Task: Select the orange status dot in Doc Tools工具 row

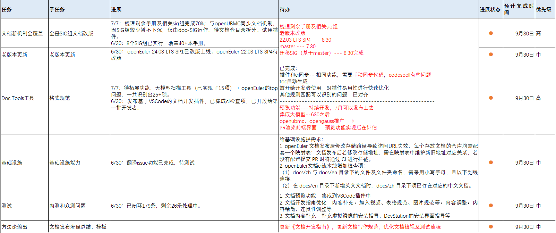Action: (491, 98)
